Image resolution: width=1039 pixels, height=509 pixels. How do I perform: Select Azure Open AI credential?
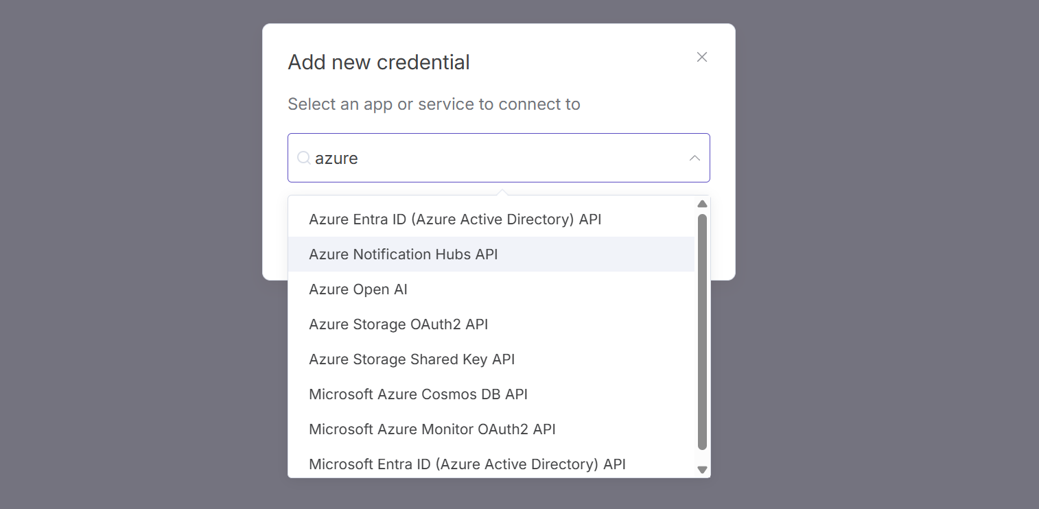pyautogui.click(x=491, y=289)
